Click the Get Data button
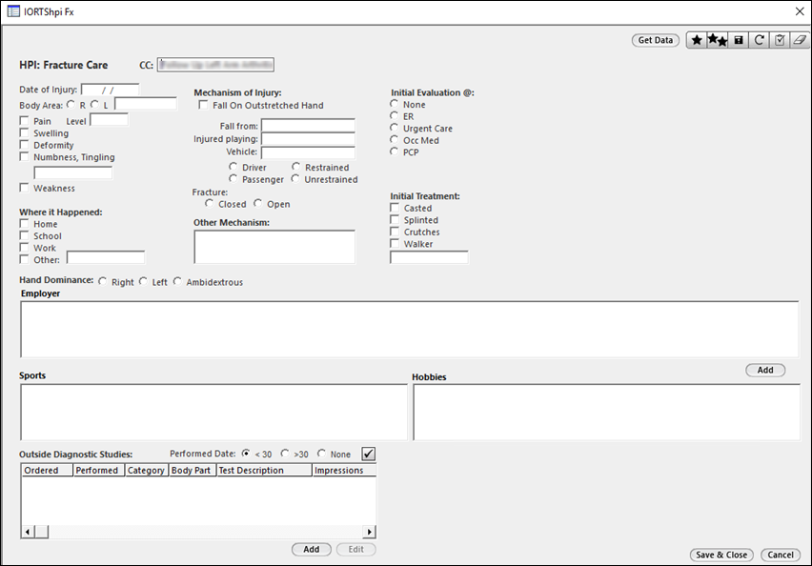 tap(655, 40)
